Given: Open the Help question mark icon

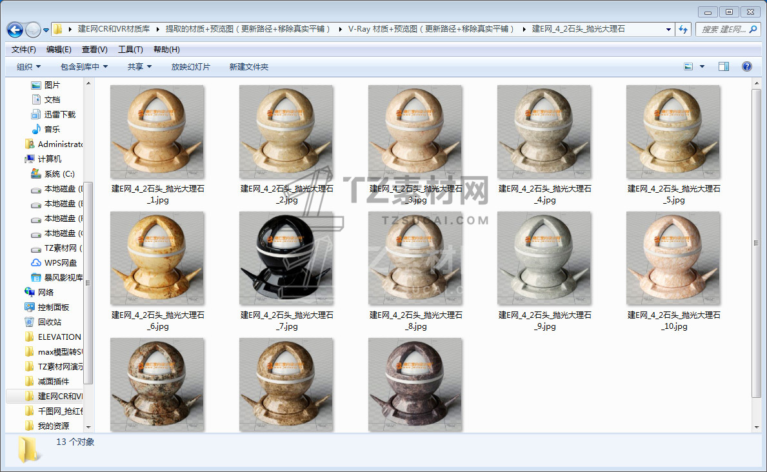Looking at the screenshot, I should click(x=747, y=66).
